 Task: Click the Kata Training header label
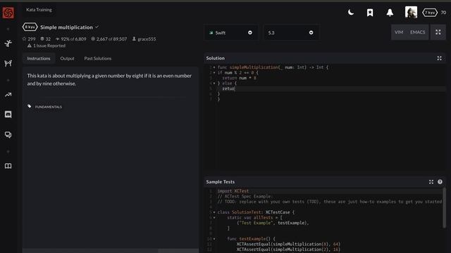[x=39, y=10]
